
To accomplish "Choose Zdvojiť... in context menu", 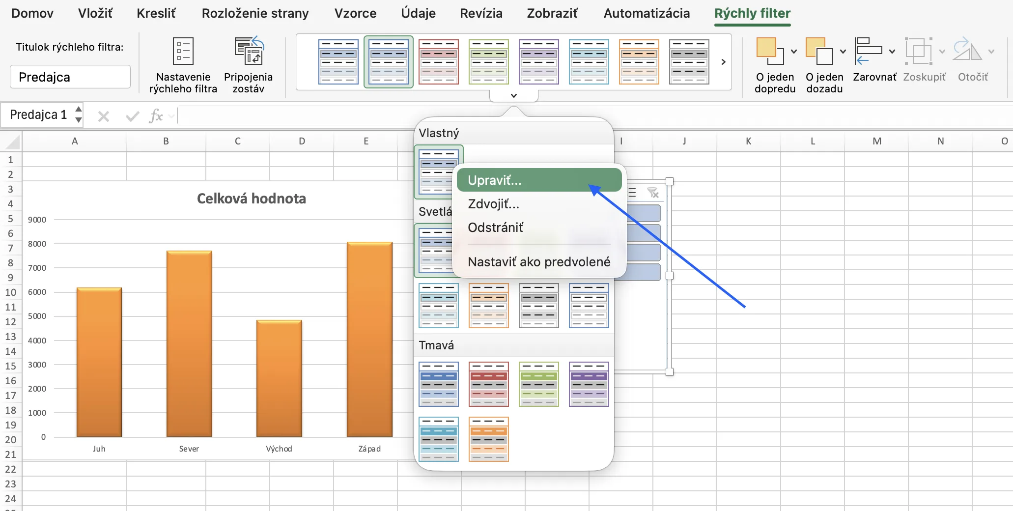I will (539, 204).
